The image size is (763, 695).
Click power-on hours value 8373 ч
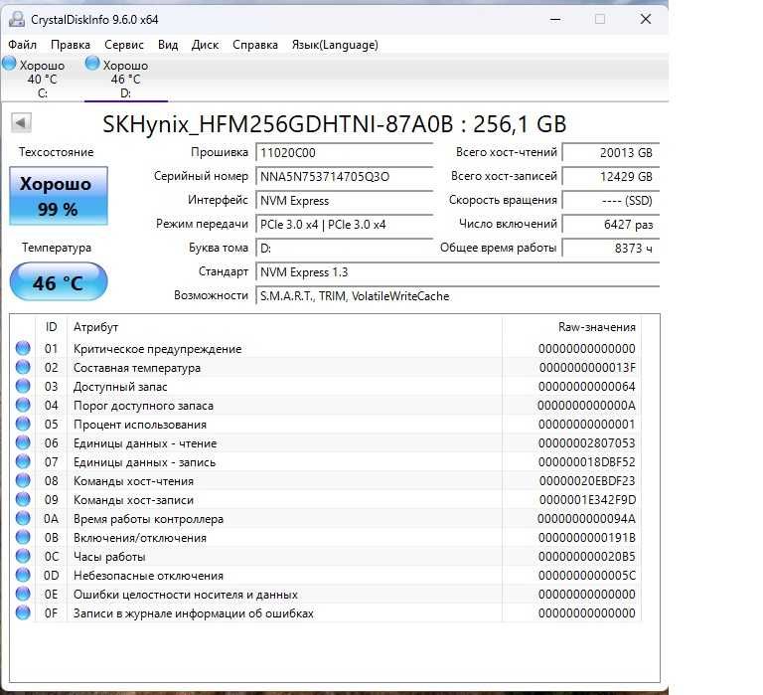click(x=611, y=248)
